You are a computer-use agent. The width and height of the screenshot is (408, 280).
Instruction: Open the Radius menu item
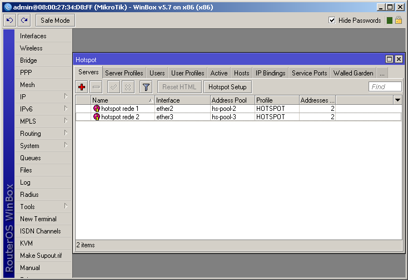[x=43, y=195]
